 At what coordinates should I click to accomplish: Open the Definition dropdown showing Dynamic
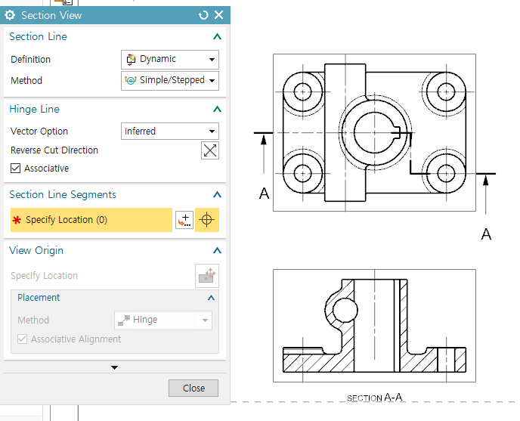pyautogui.click(x=170, y=59)
